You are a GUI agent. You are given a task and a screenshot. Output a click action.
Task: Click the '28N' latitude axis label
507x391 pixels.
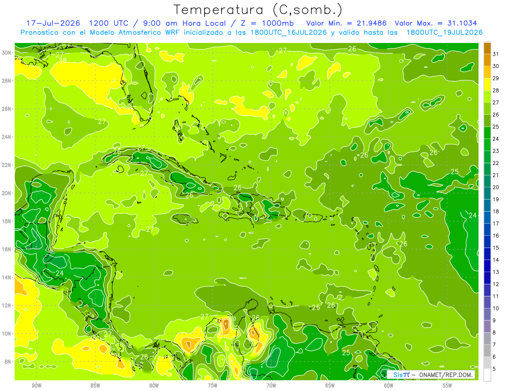point(7,81)
